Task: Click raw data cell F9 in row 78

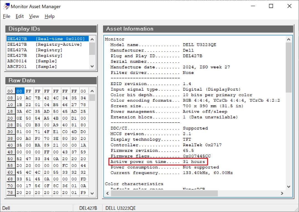Action: pyautogui.click(x=83, y=193)
